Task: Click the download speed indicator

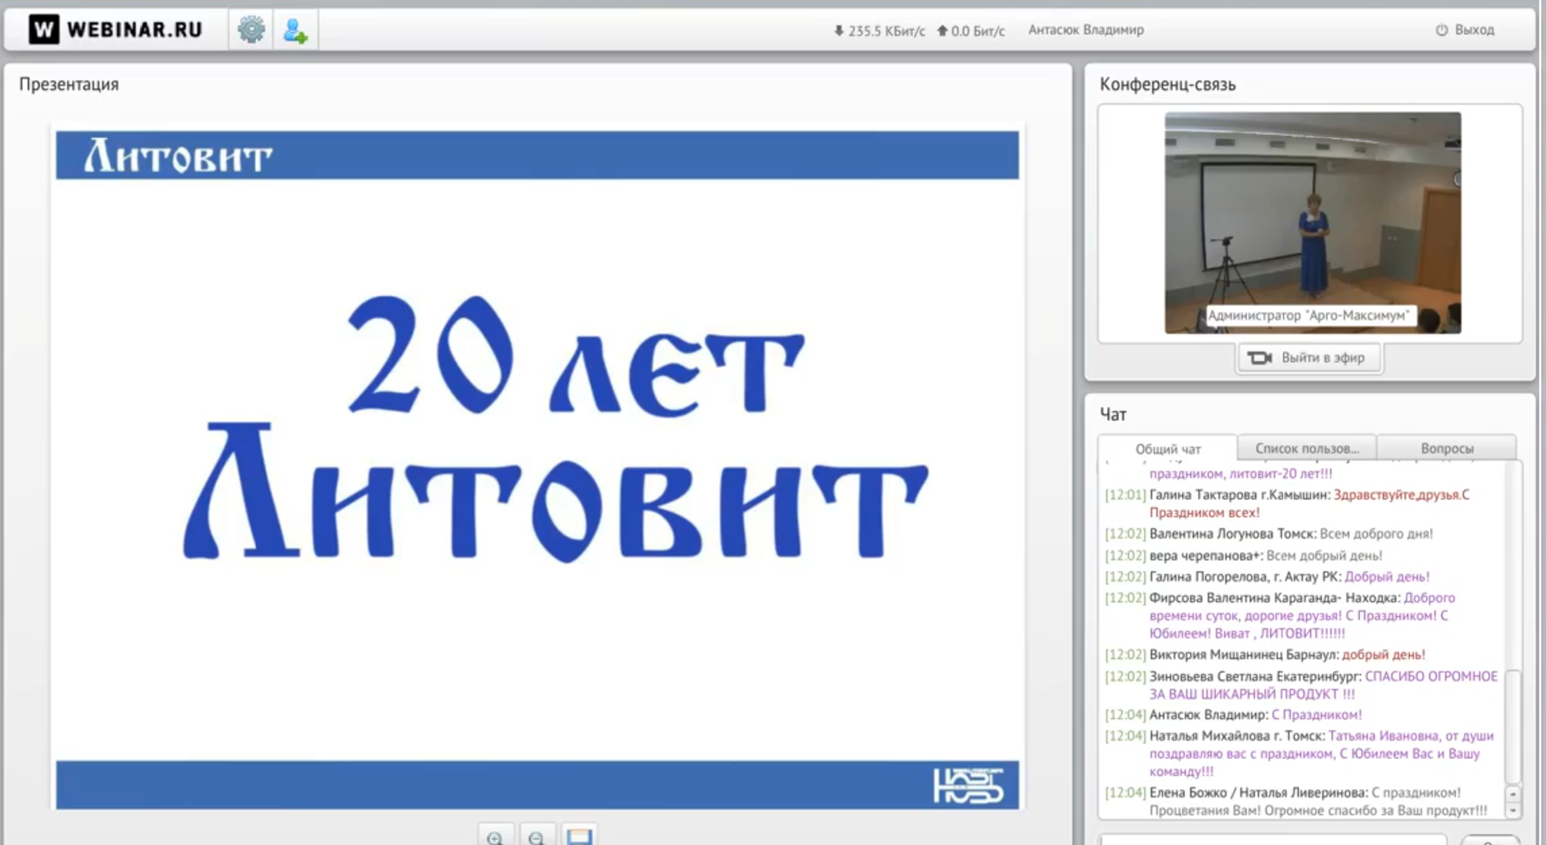Action: pyautogui.click(x=878, y=30)
